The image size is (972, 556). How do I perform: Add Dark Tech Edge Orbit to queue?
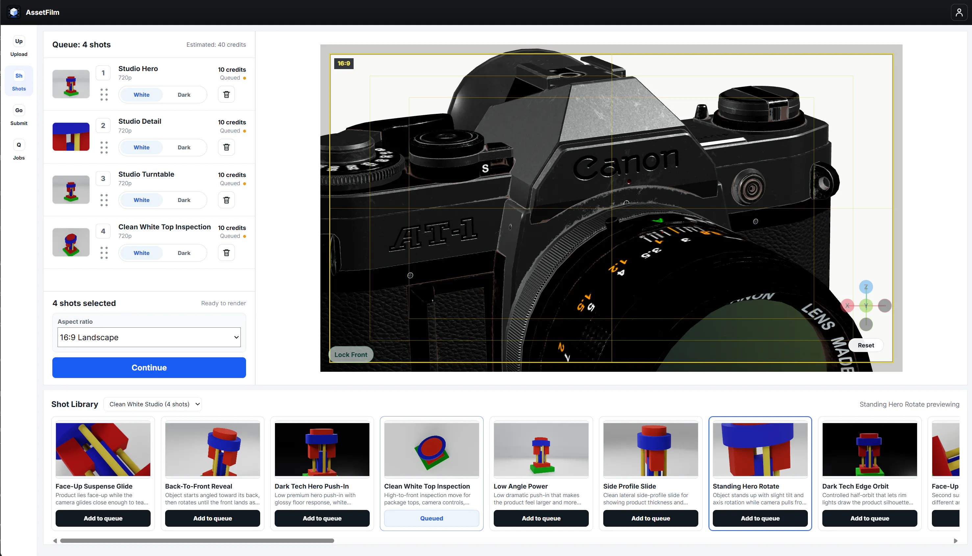(x=869, y=518)
